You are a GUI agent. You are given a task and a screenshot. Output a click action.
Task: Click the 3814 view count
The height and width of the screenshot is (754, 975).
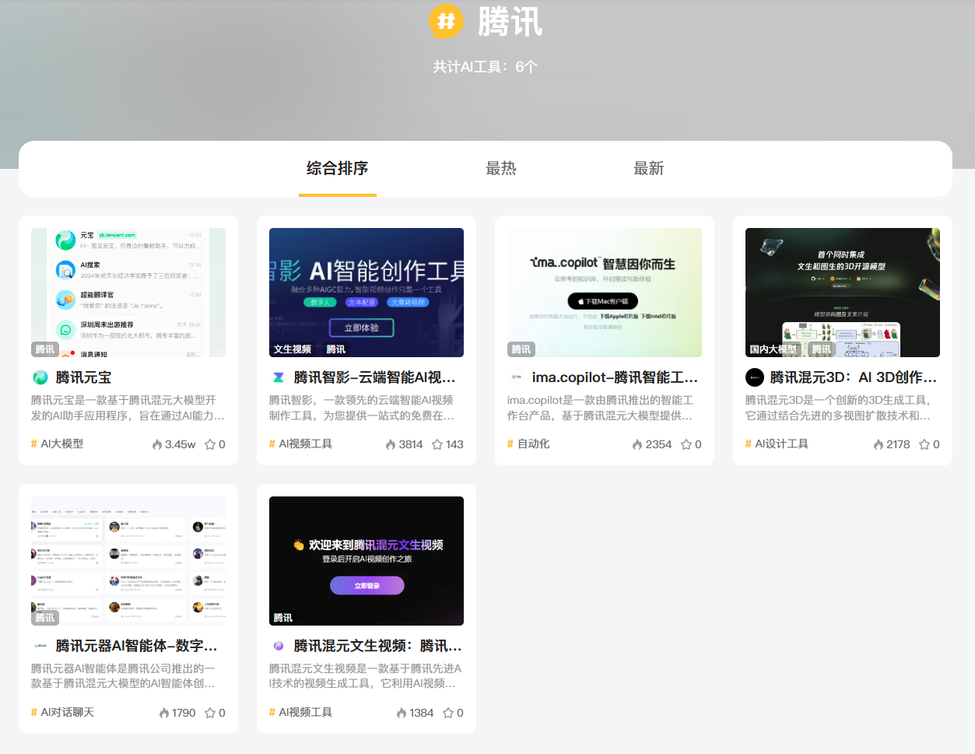tap(411, 444)
